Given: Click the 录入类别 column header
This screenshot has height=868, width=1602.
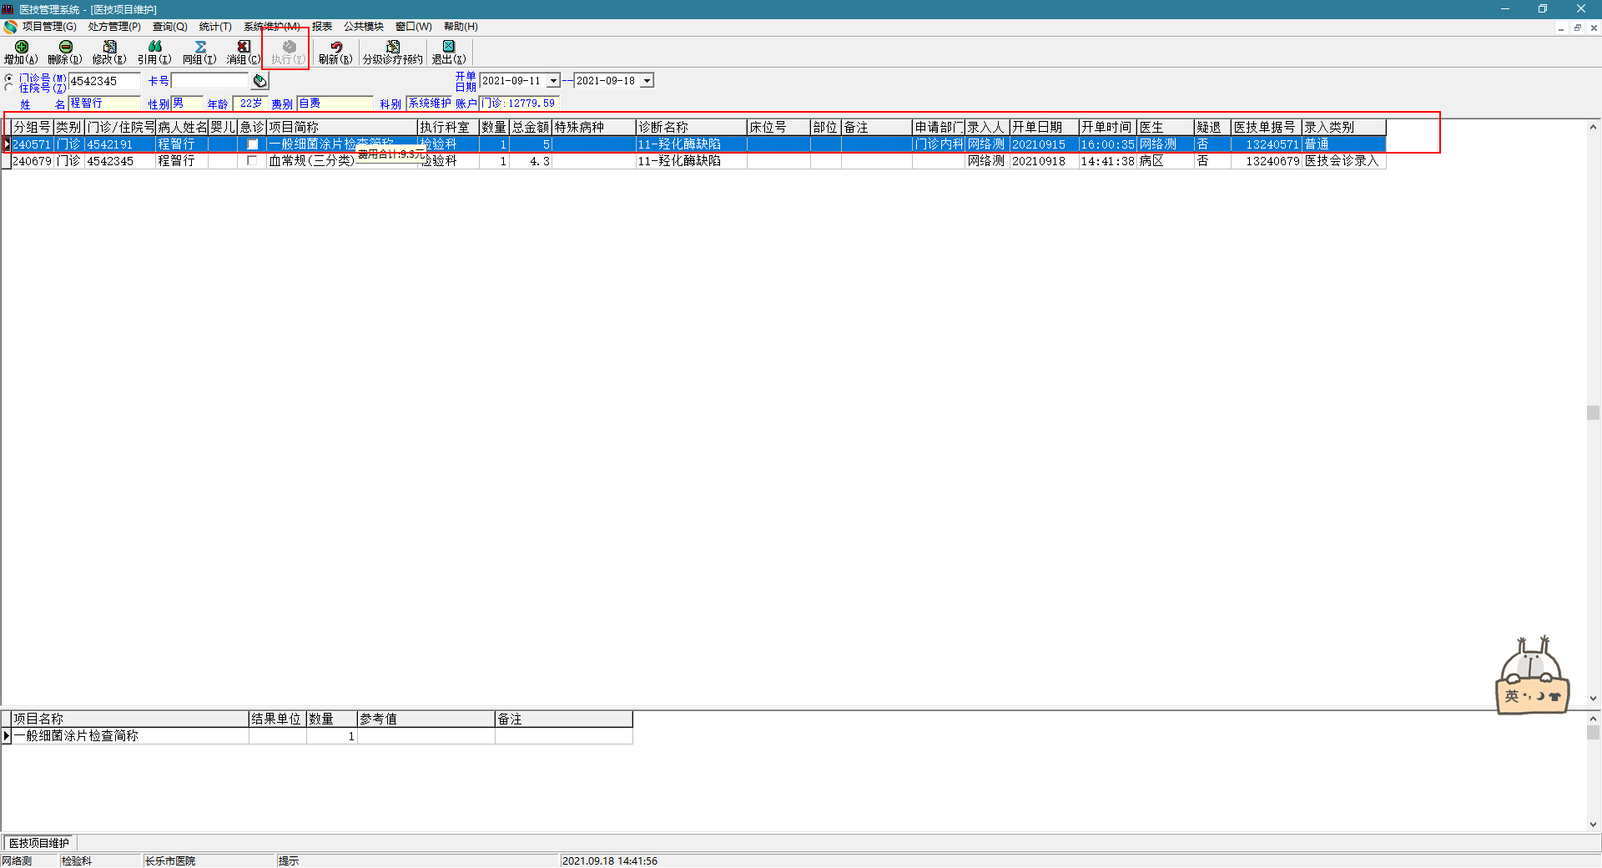Looking at the screenshot, I should (1344, 127).
